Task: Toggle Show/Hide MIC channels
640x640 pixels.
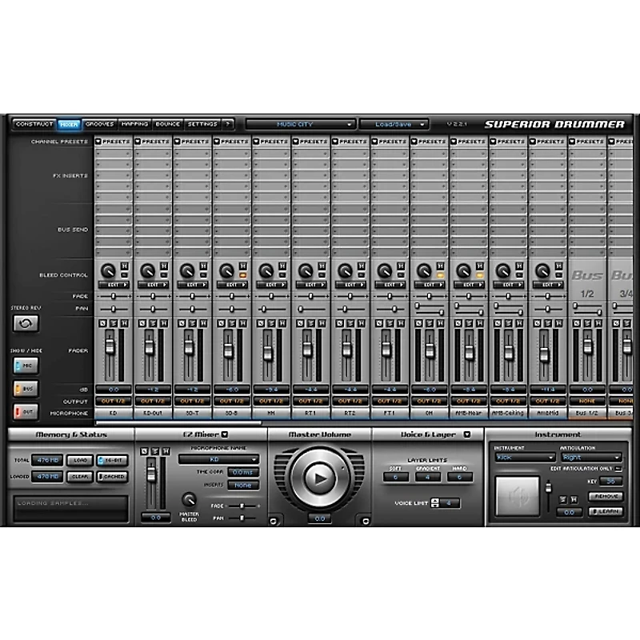Action: pyautogui.click(x=26, y=366)
